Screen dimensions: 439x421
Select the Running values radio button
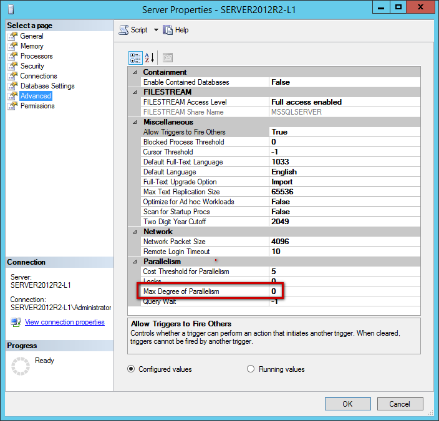tap(251, 369)
